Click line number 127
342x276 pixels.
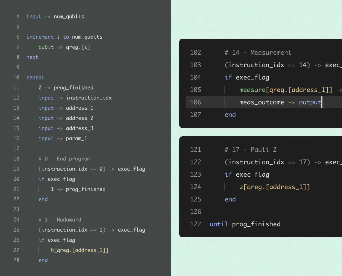click(196, 224)
